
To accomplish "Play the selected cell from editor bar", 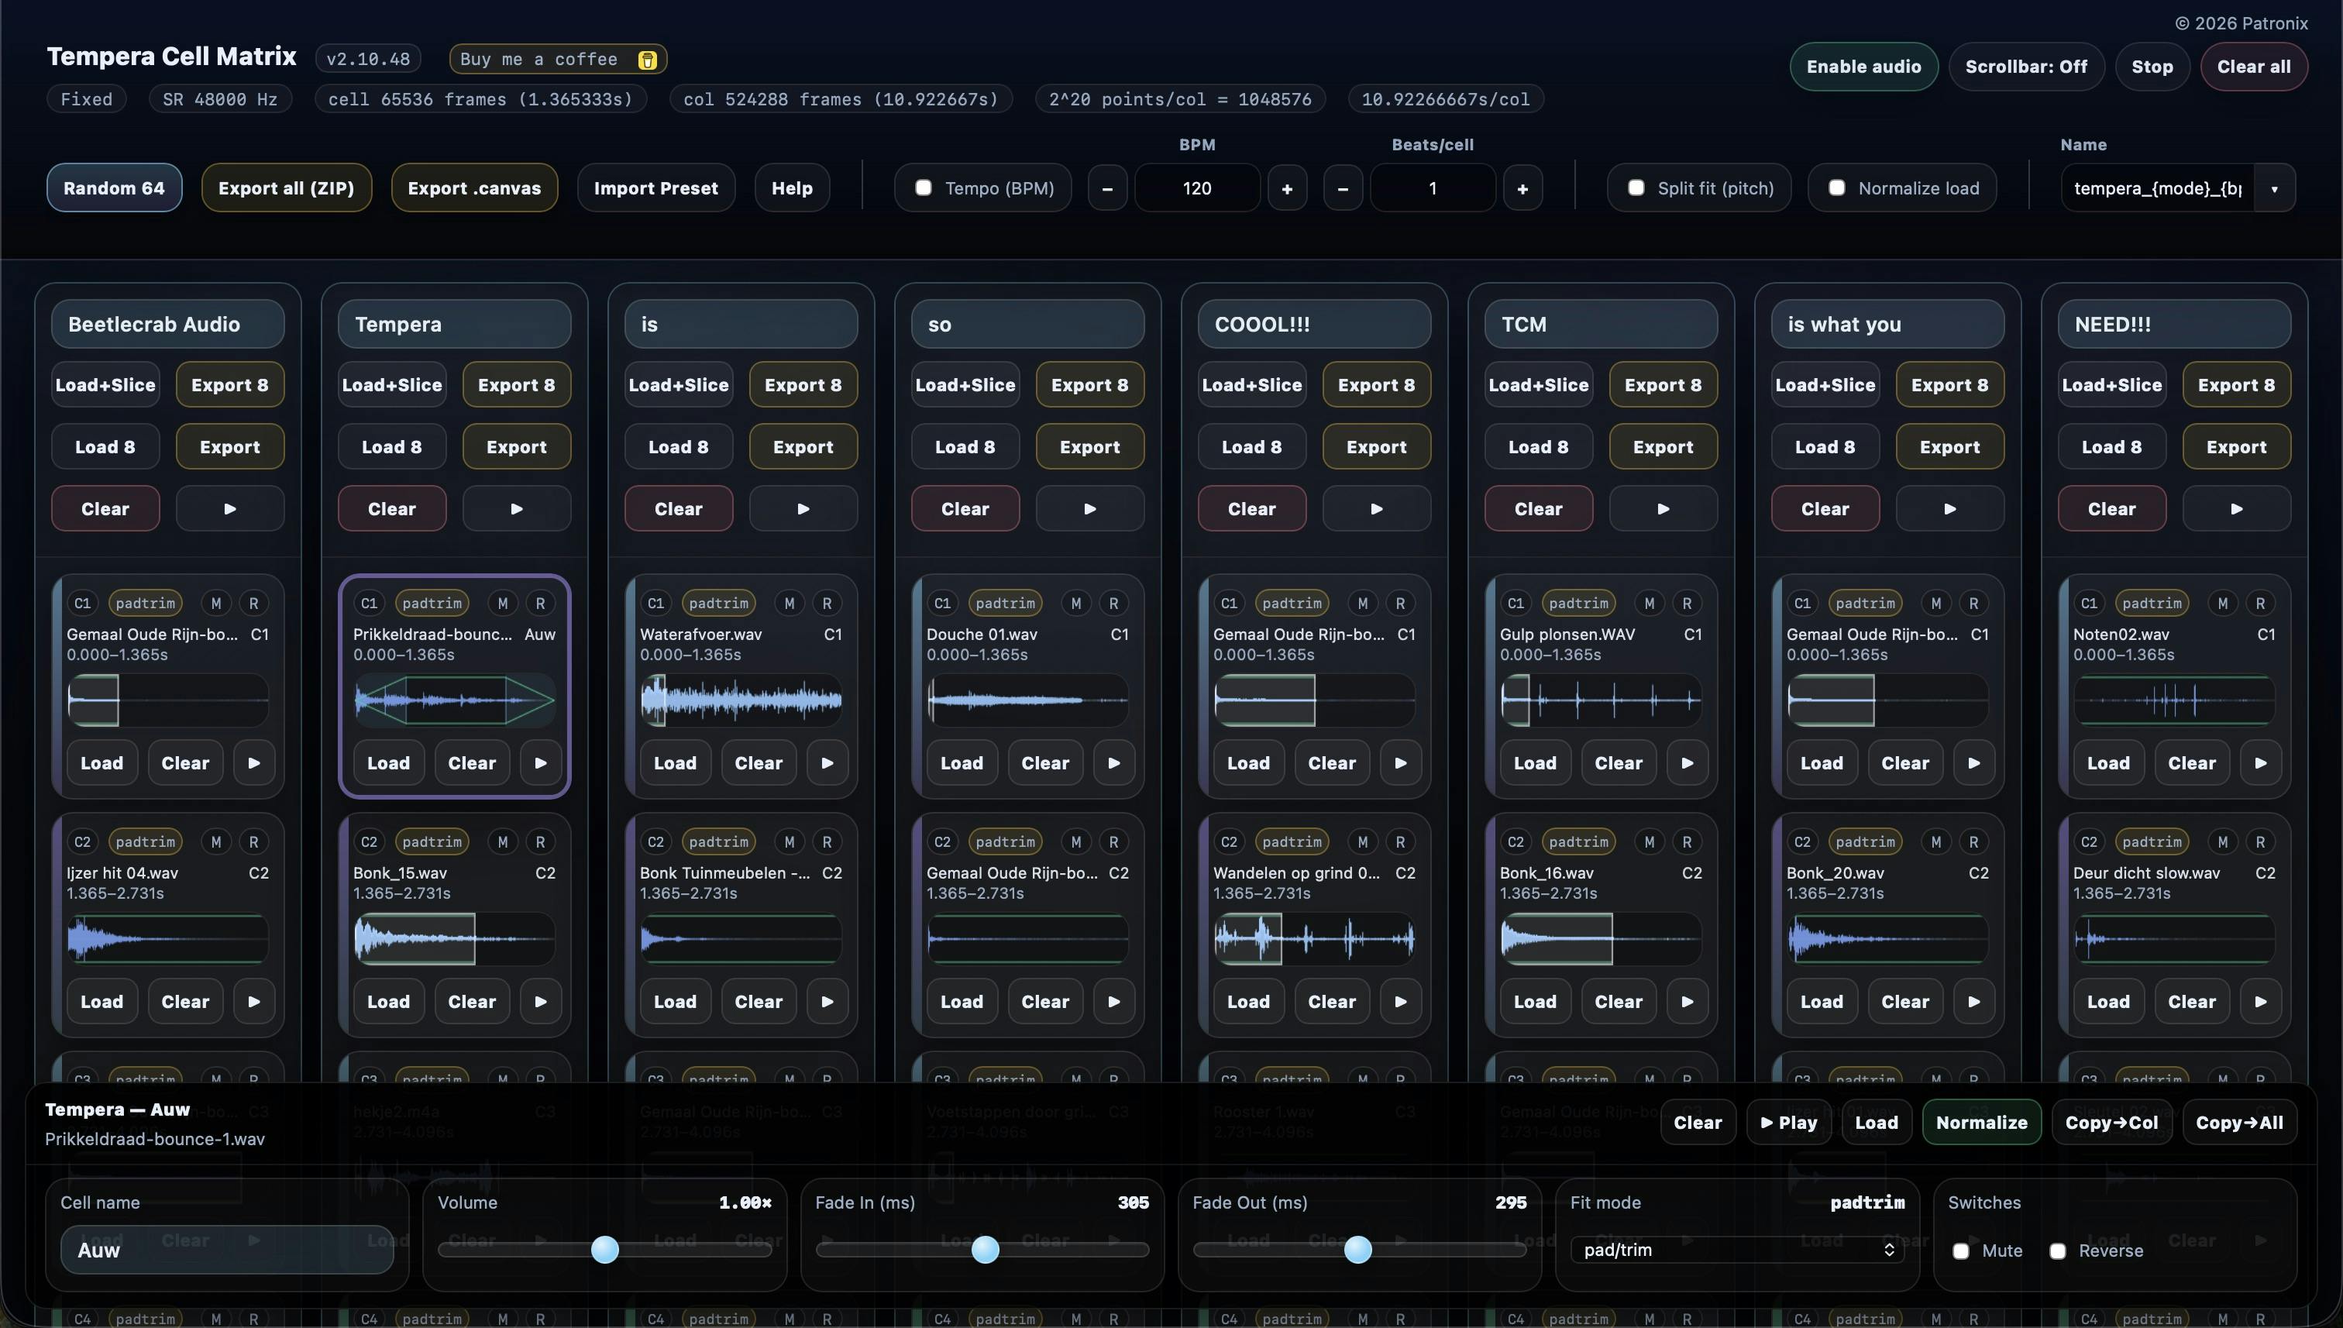I will click(x=1788, y=1123).
